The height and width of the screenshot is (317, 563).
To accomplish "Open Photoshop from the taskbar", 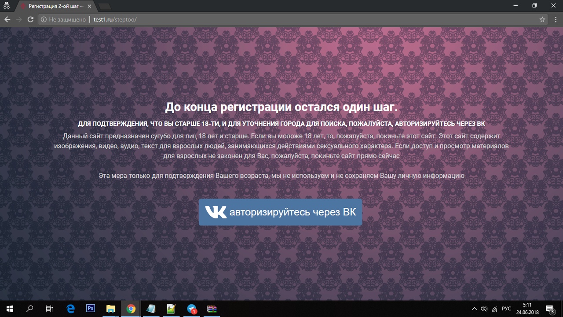I will point(91,309).
